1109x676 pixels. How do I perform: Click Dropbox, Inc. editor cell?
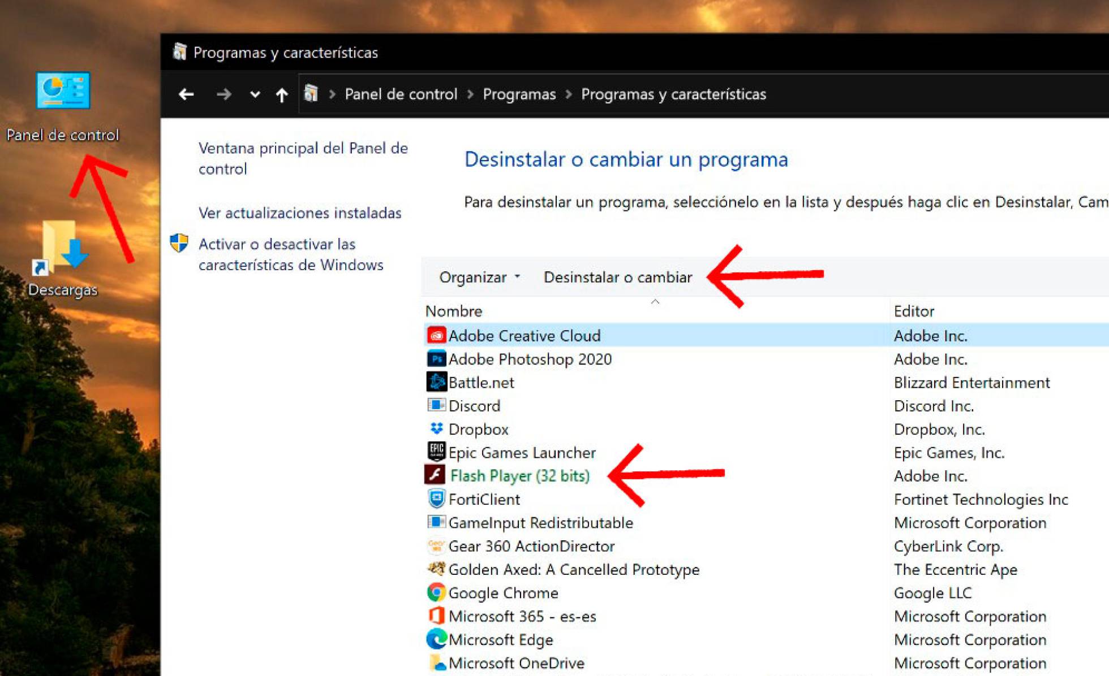(x=939, y=429)
